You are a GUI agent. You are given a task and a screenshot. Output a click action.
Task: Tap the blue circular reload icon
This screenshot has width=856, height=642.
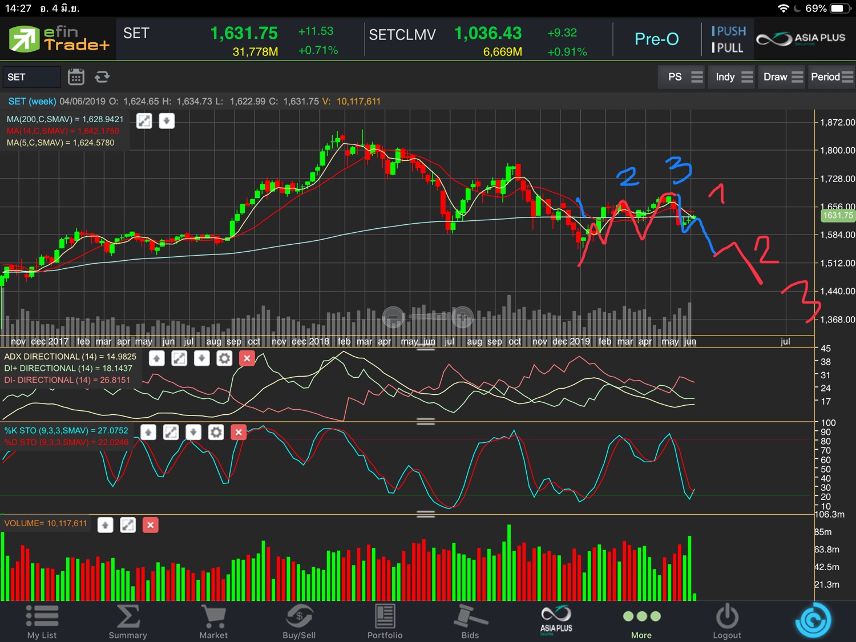(x=813, y=620)
